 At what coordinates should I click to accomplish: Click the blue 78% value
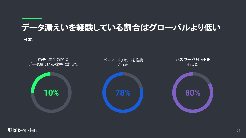(123, 93)
